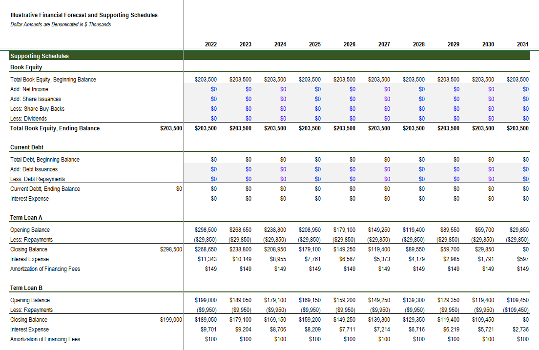Click Term Loan A interest expense $11,343
This screenshot has height=350, width=539.
(207, 259)
